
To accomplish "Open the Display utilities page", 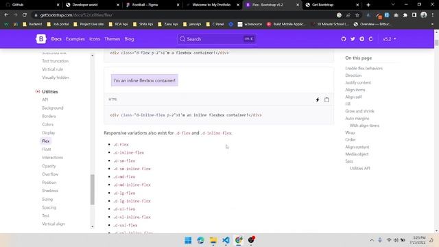I will [49, 132].
